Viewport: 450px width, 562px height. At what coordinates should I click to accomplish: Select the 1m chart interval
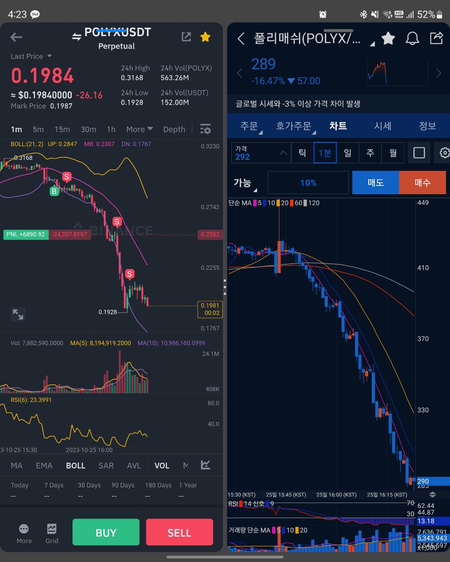point(16,129)
